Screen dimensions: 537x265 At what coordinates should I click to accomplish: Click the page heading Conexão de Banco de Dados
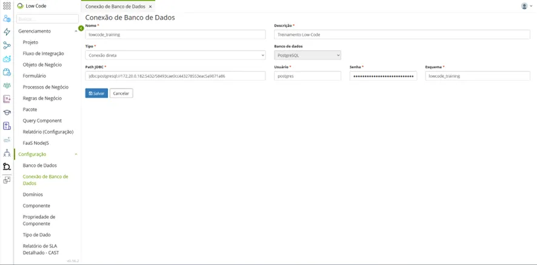coord(130,18)
